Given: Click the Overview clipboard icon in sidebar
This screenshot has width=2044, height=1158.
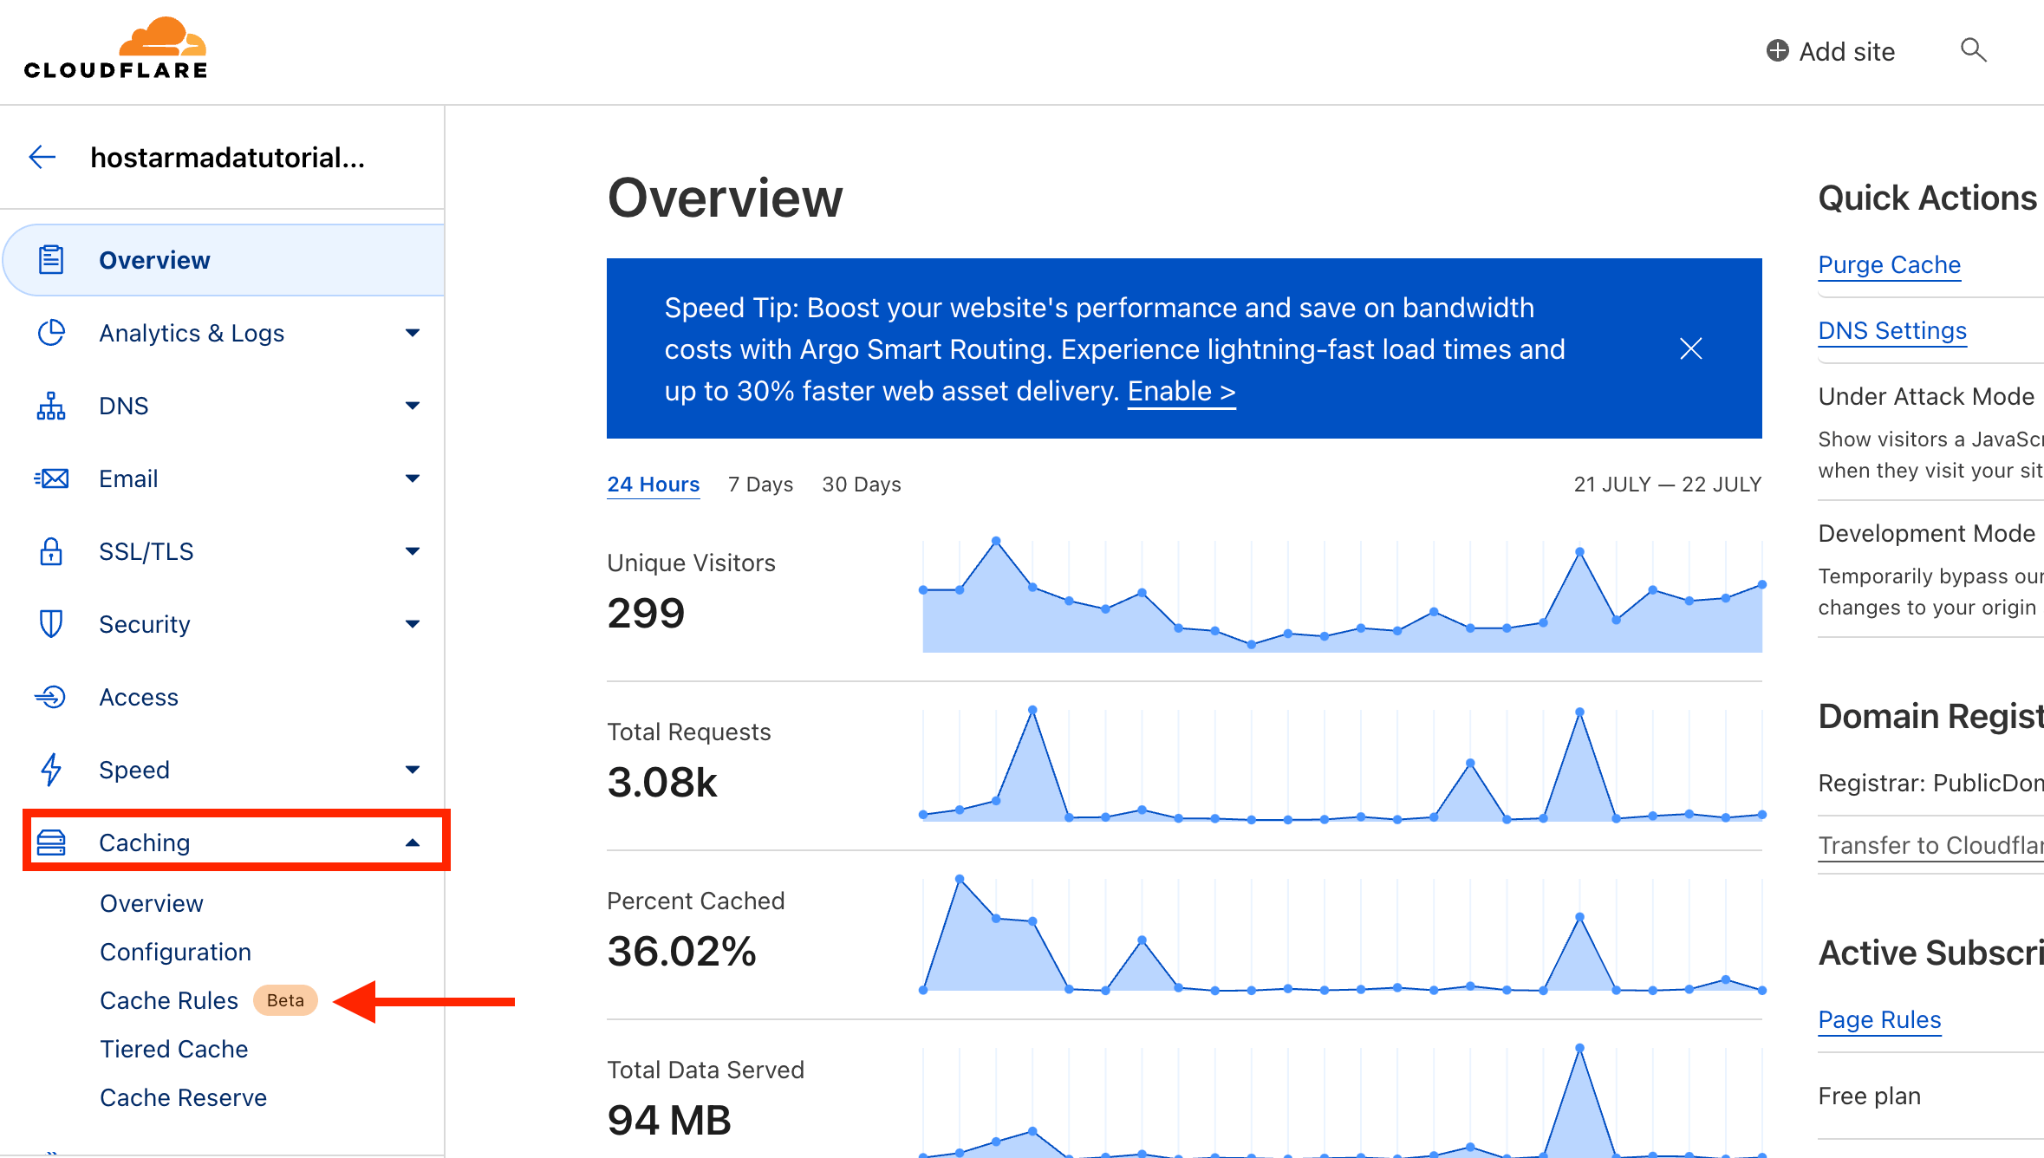Looking at the screenshot, I should pos(51,260).
